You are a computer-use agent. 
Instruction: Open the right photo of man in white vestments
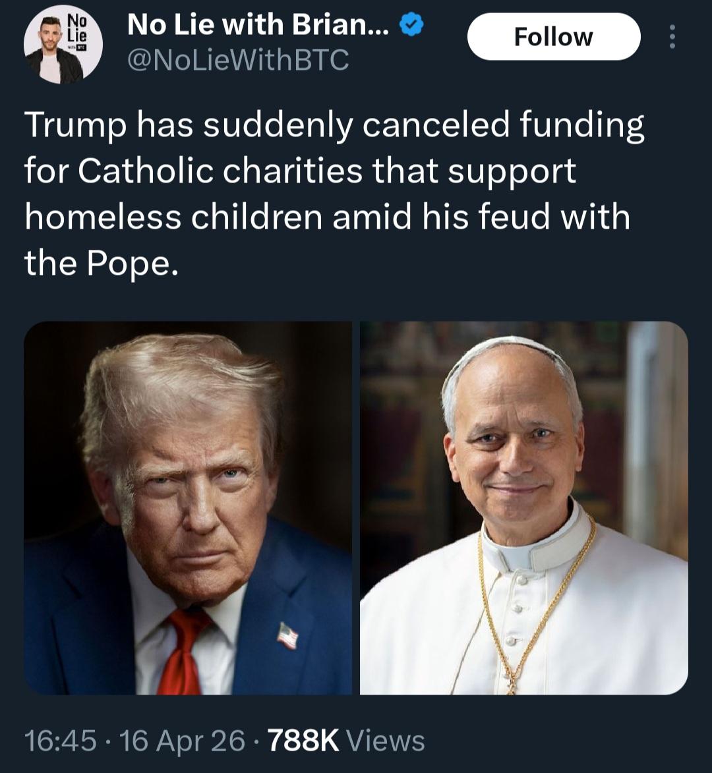tap(523, 507)
